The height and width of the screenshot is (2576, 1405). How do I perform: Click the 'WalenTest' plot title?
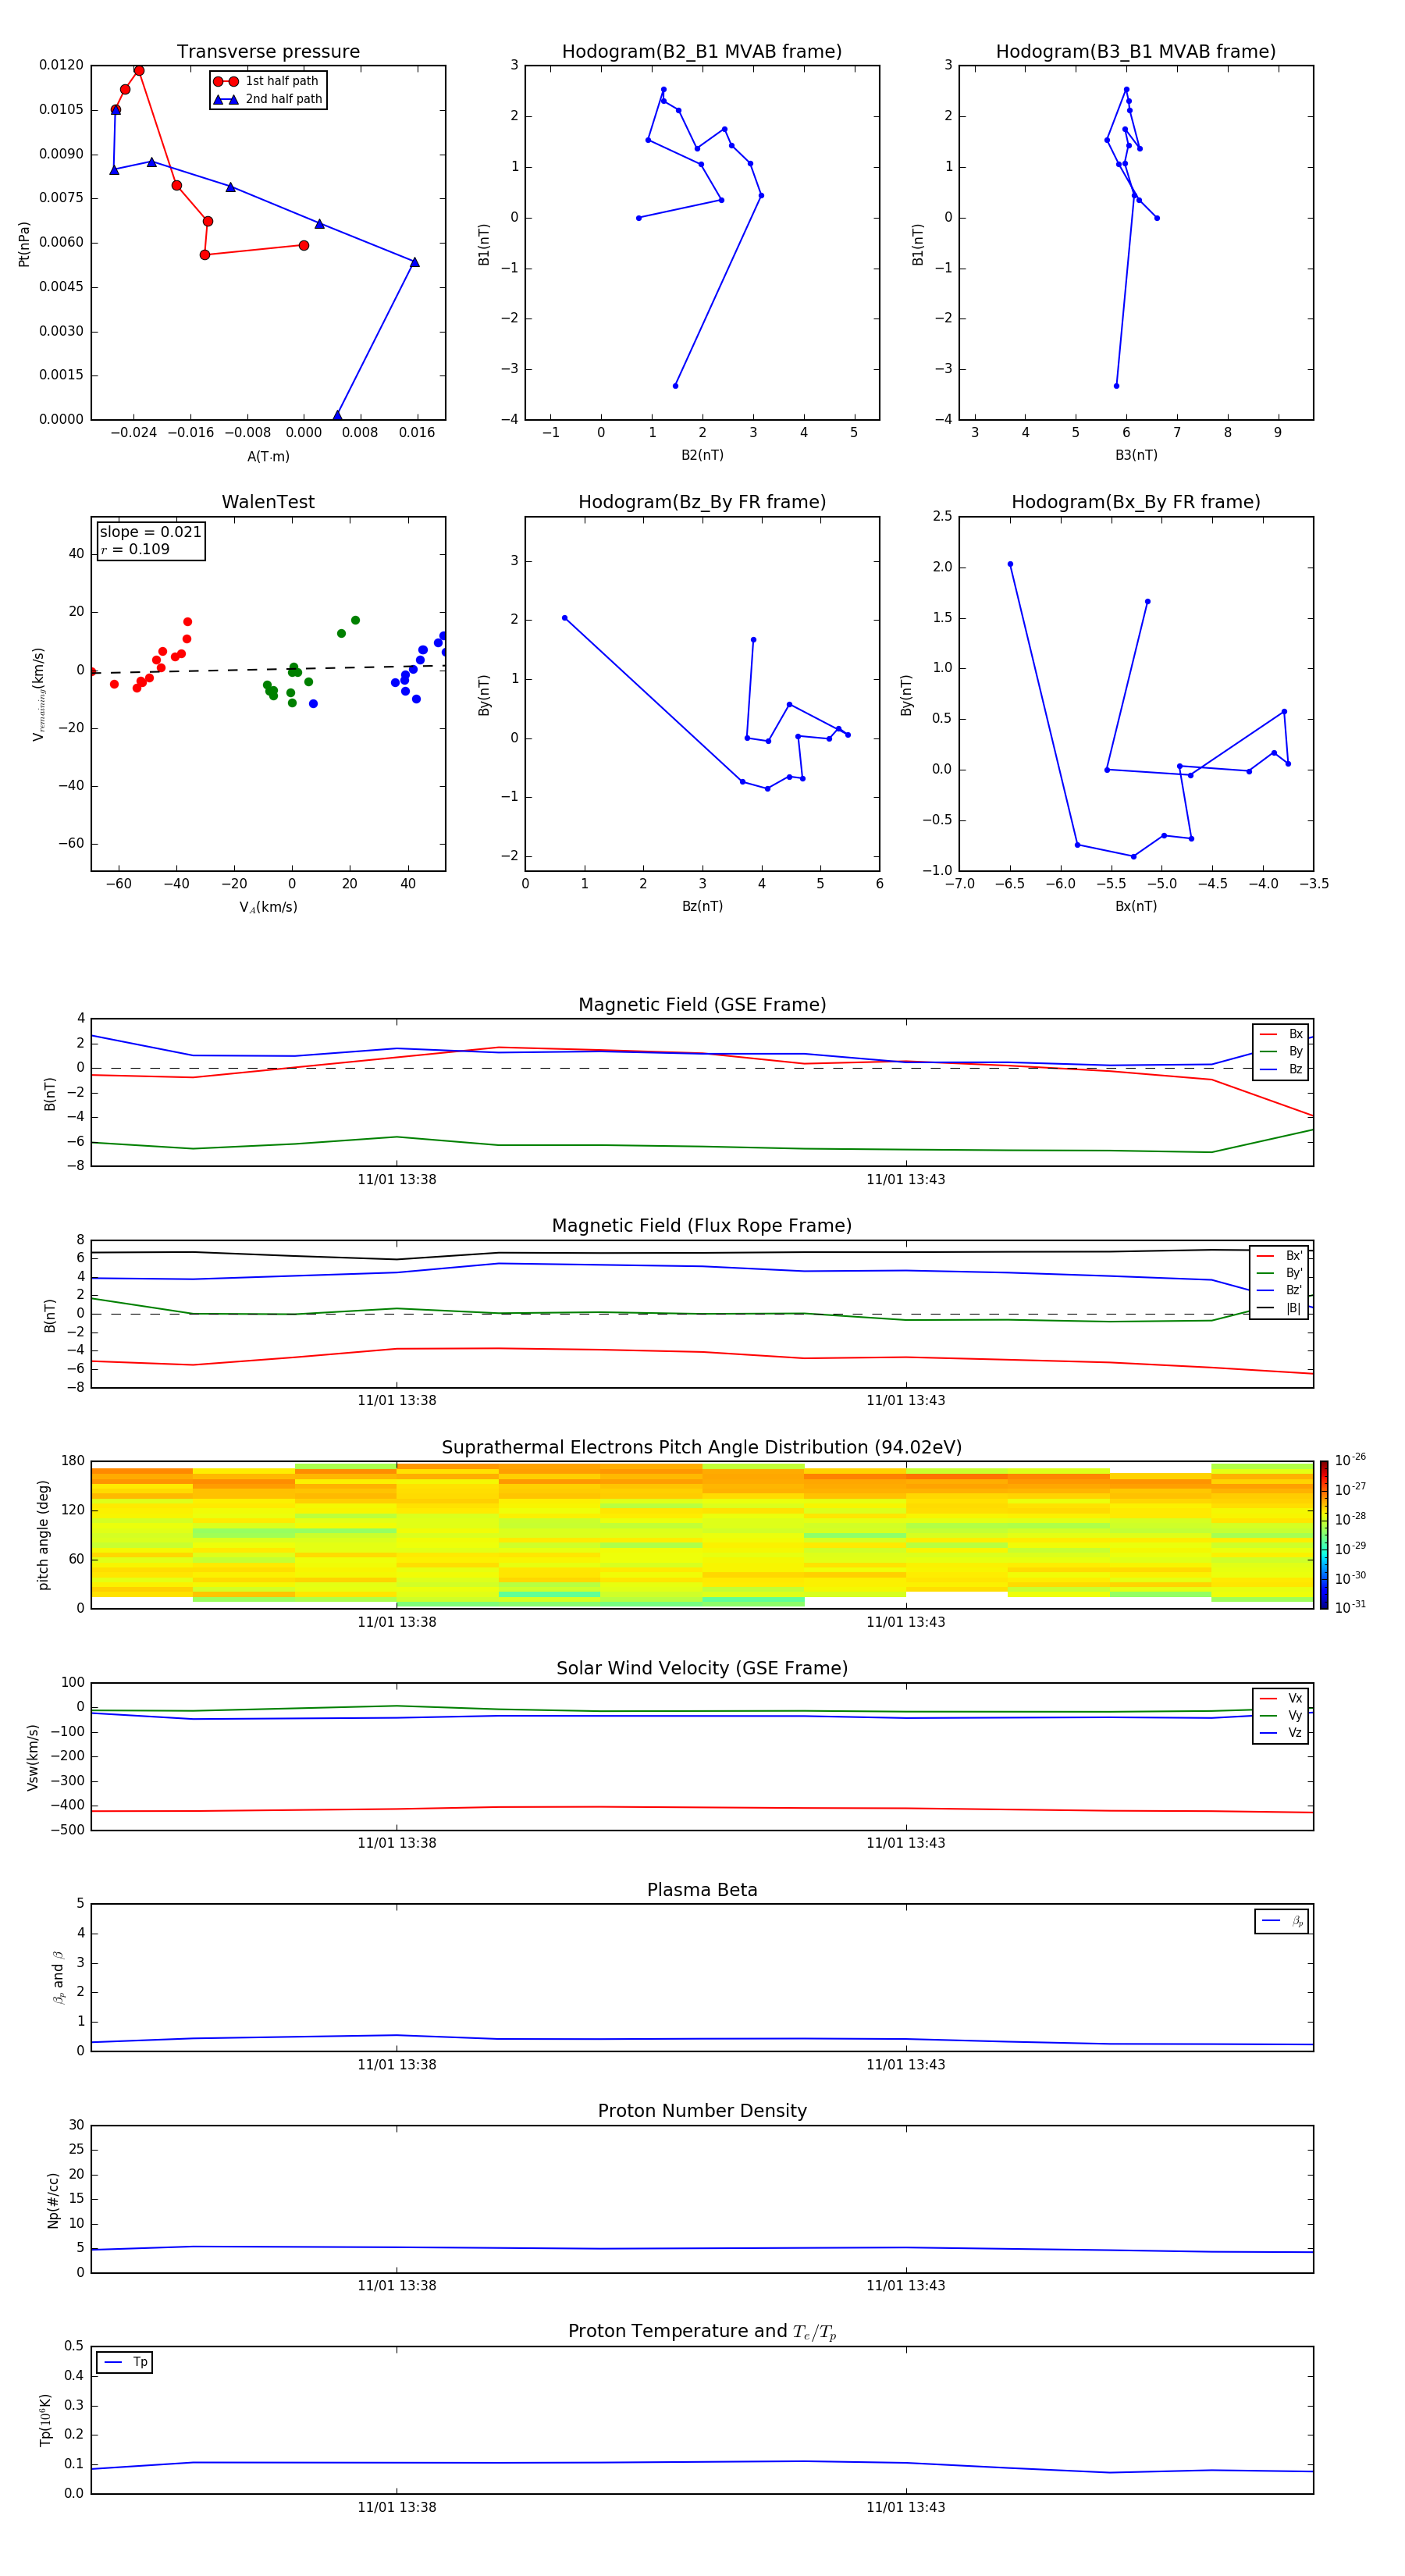coord(268,502)
